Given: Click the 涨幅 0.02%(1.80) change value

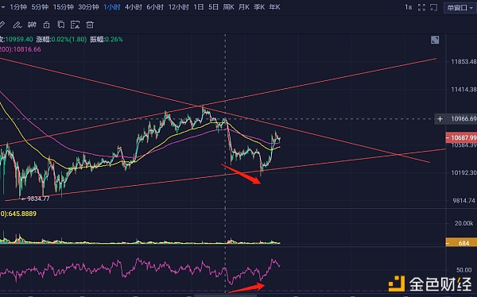Looking at the screenshot, I should pyautogui.click(x=61, y=39).
